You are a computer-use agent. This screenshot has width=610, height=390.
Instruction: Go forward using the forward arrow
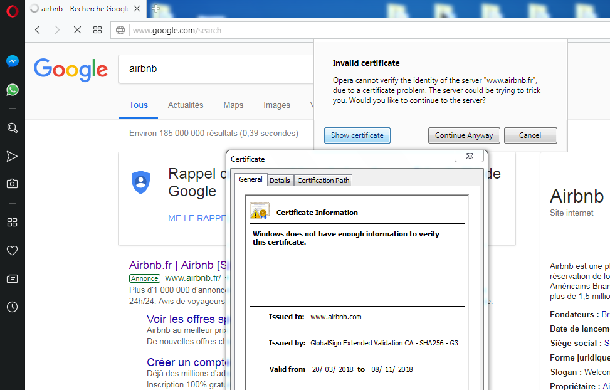57,30
